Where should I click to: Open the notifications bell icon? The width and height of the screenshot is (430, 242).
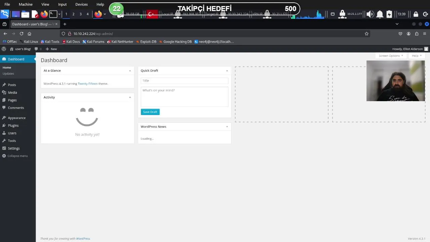point(380,14)
